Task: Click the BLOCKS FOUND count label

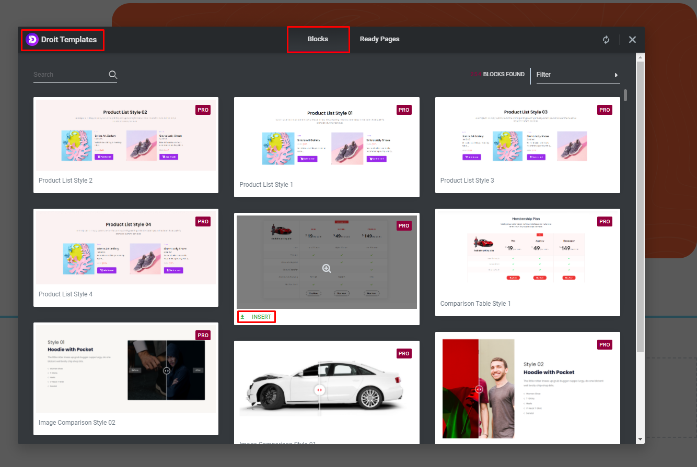Action: pos(497,74)
